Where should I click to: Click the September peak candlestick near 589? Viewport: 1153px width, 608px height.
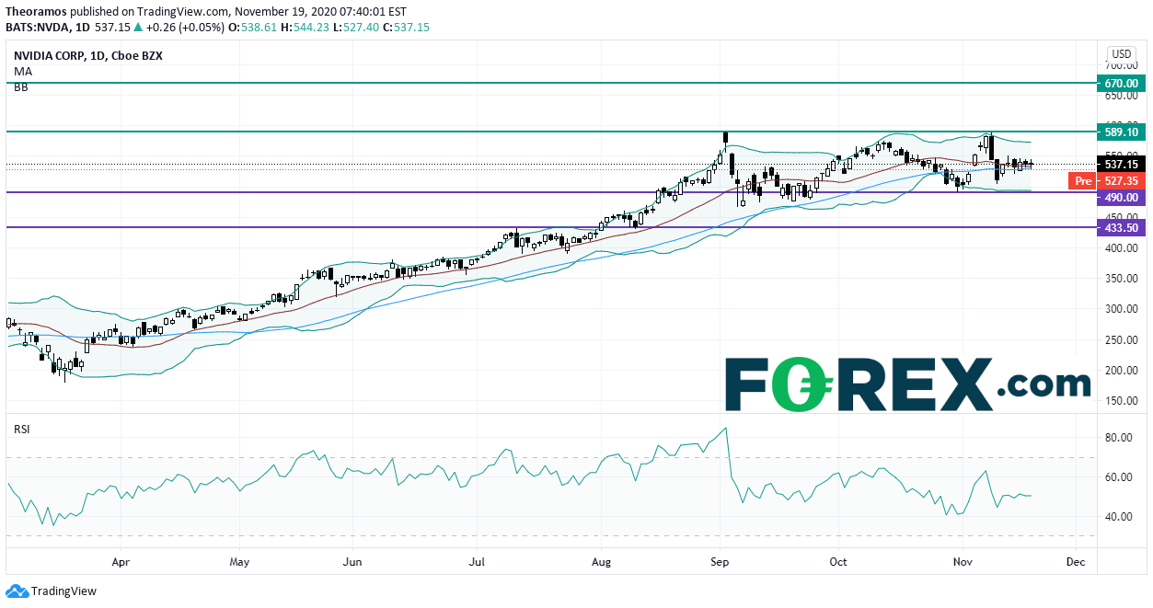726,140
